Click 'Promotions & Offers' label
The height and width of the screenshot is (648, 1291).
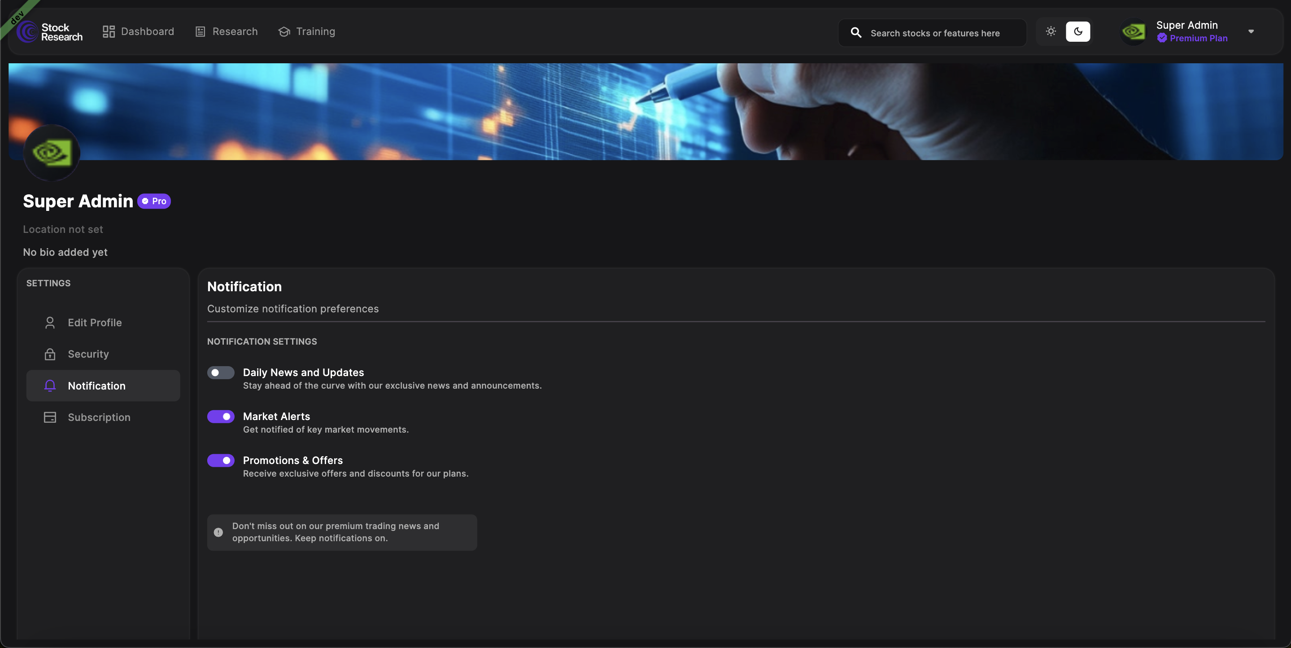coord(292,460)
